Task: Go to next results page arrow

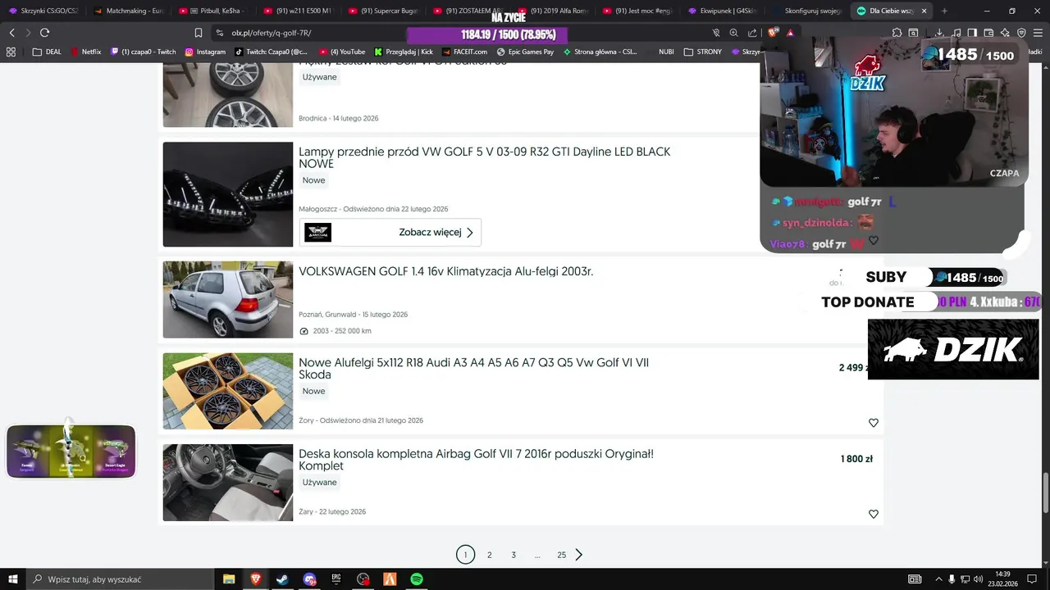Action: (579, 555)
